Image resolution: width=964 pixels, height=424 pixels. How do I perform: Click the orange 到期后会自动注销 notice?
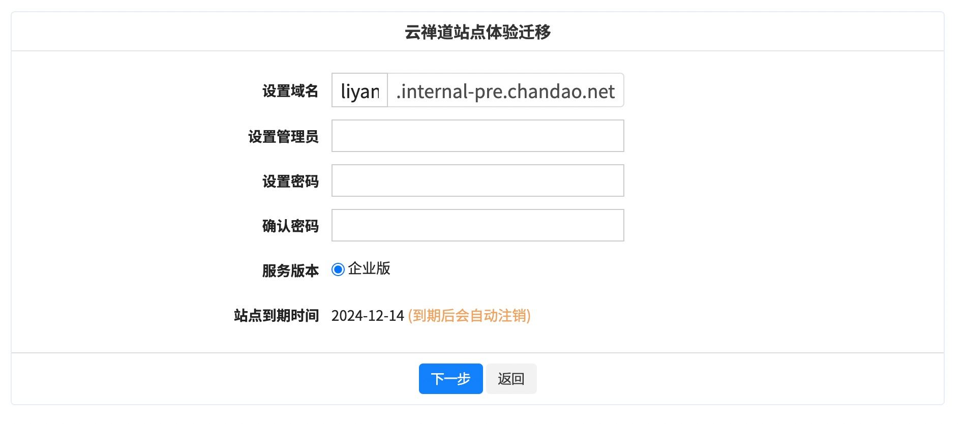[469, 316]
